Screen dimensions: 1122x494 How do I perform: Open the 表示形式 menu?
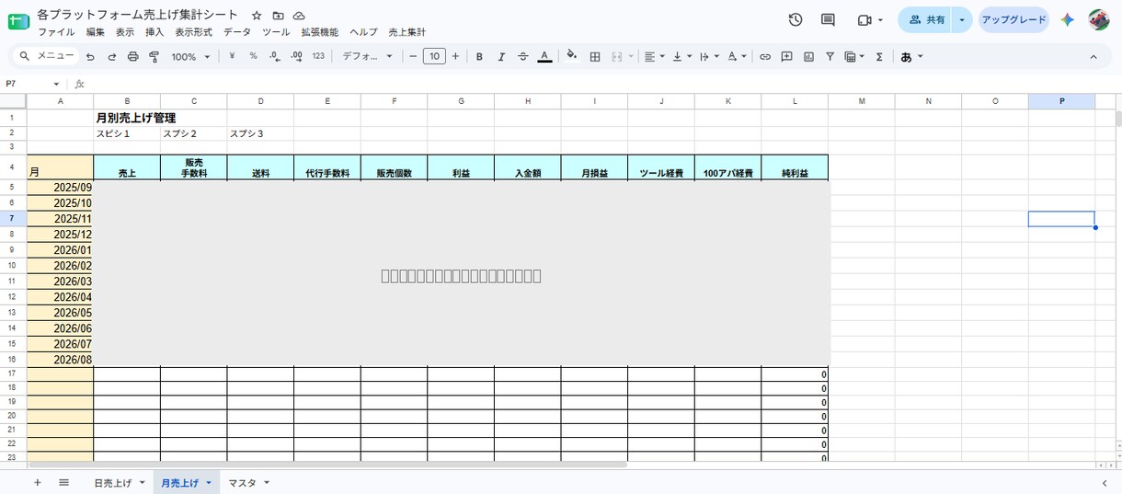click(193, 32)
